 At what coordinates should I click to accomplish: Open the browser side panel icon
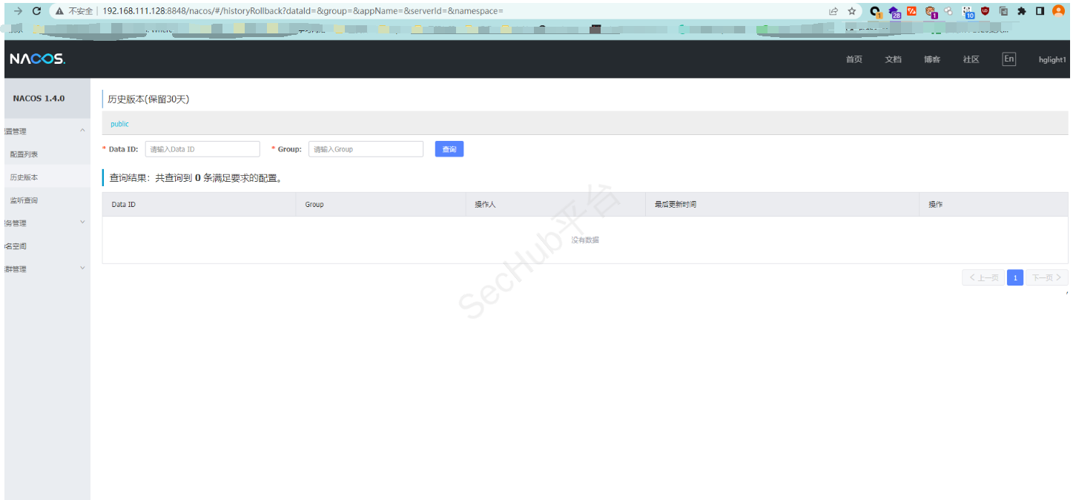pos(1040,11)
